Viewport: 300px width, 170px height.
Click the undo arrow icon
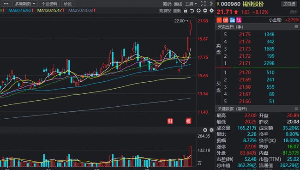pyautogui.click(x=192, y=11)
